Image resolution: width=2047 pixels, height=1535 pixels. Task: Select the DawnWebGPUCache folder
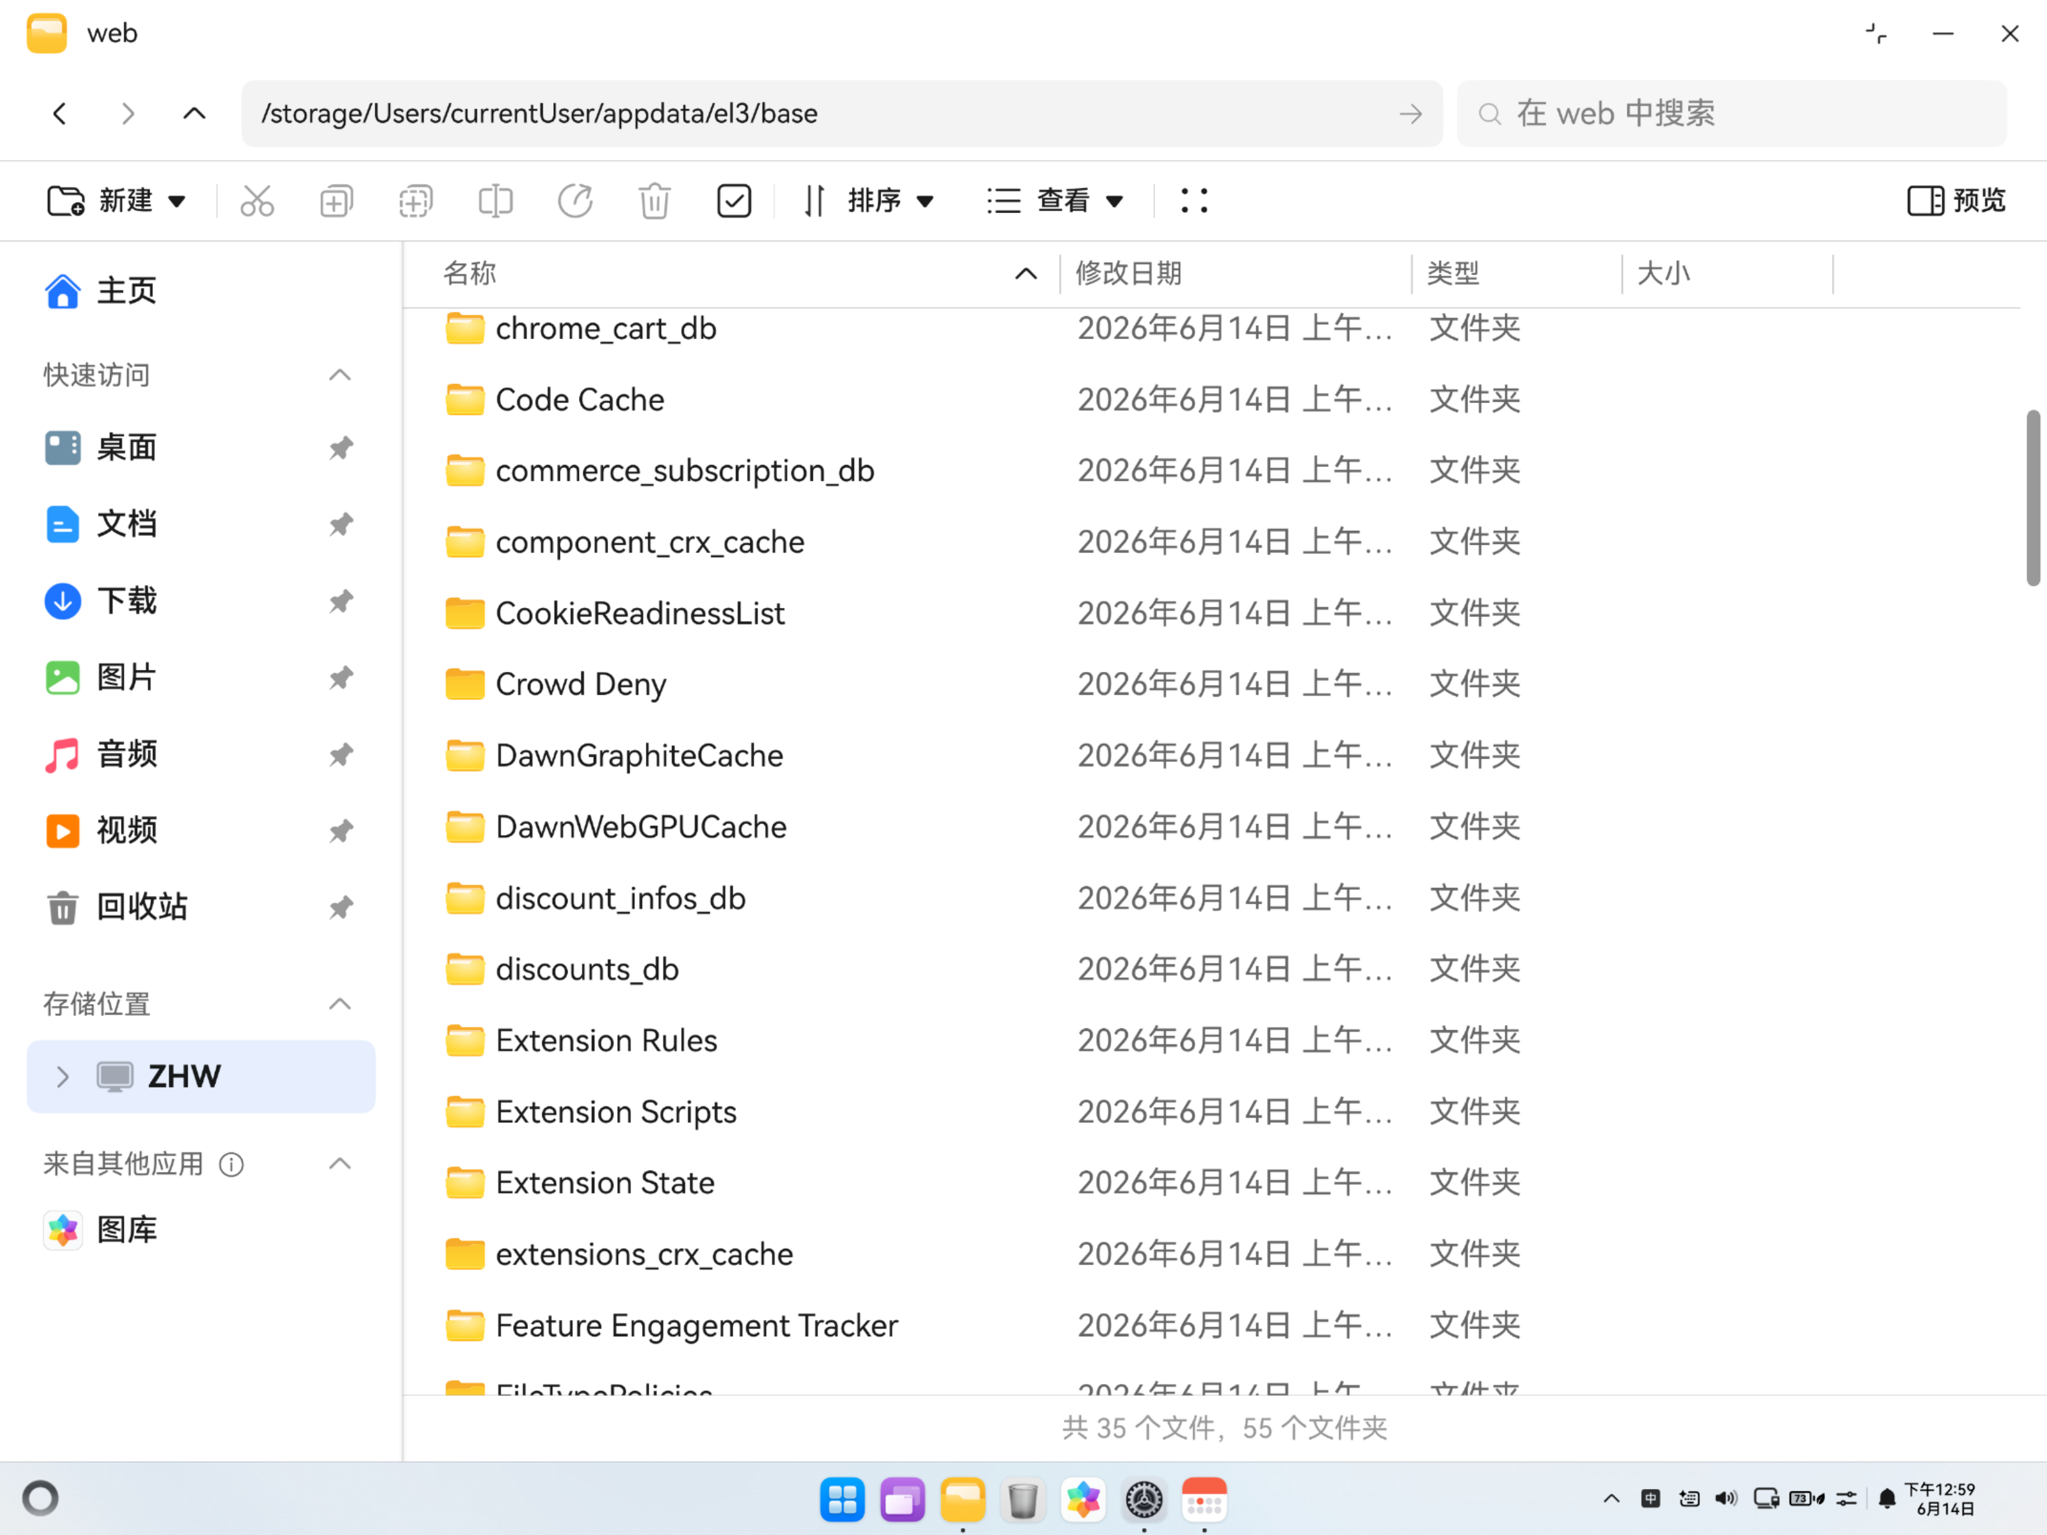point(1212,827)
